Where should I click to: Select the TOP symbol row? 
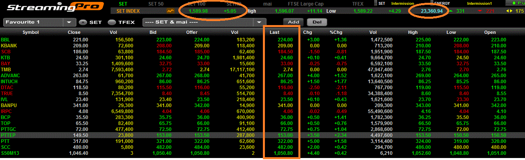pyautogui.click(x=6, y=123)
